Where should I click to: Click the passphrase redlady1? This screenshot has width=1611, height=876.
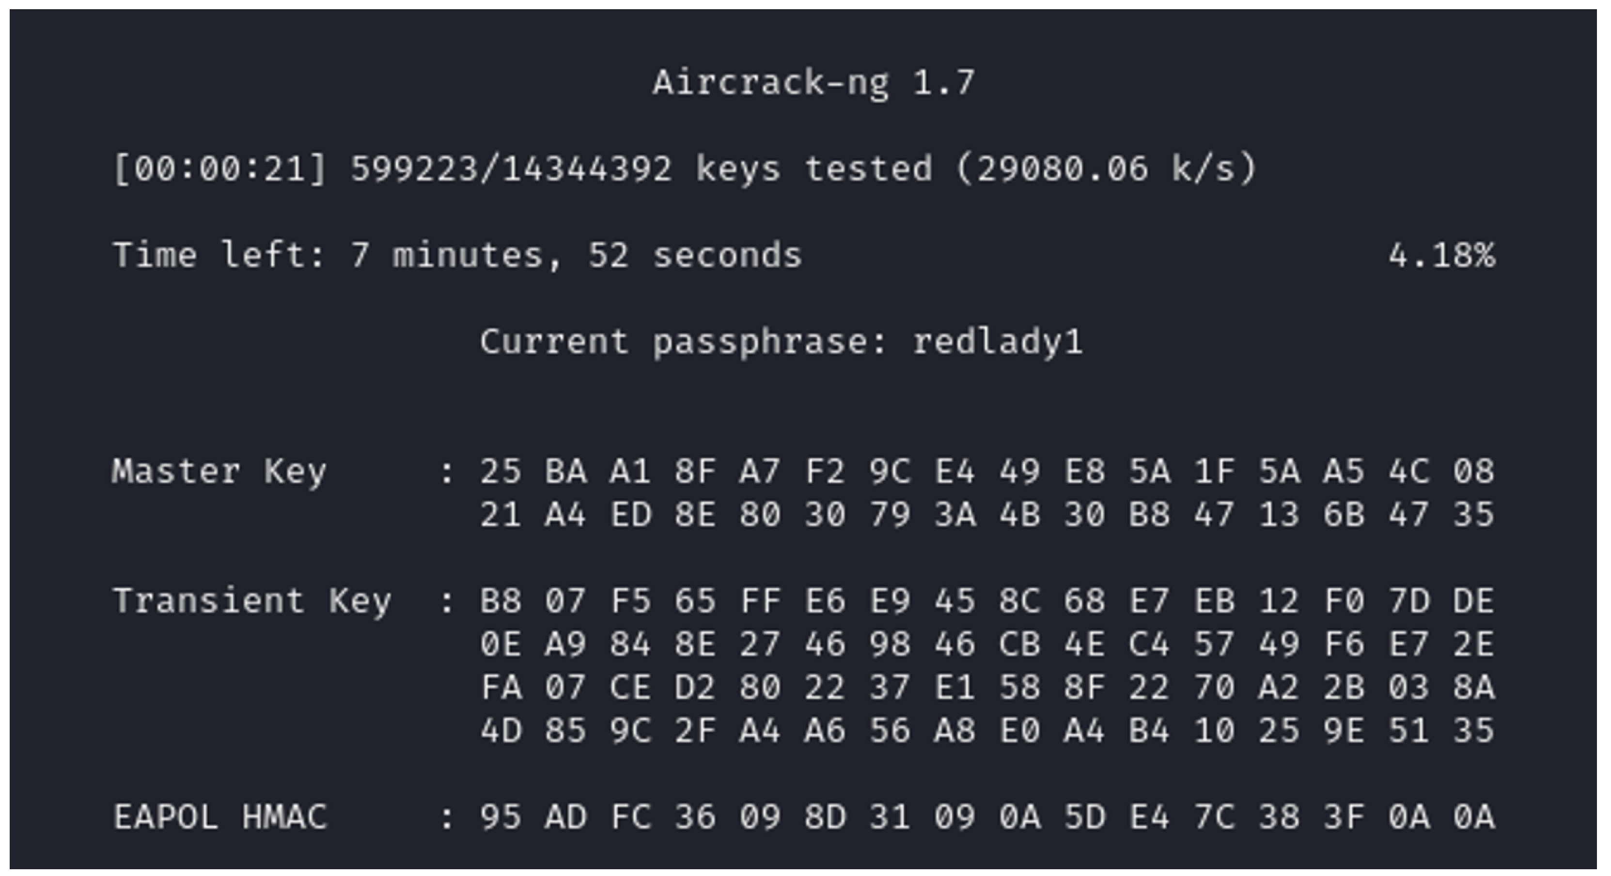click(998, 341)
